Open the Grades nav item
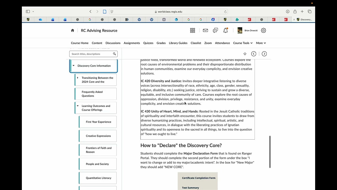337x190 pixels. pos(161,43)
